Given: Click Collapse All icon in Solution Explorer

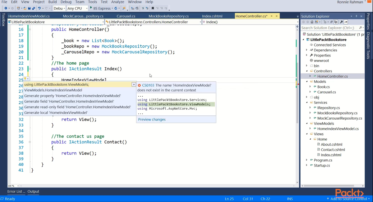Looking at the screenshot, I should (331, 22).
